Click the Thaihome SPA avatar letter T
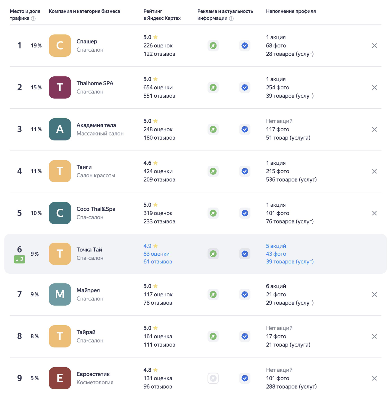Viewport: 392px width, 401px height. pos(60,88)
